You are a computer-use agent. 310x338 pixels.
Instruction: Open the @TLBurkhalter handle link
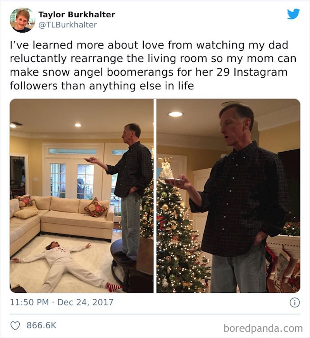pyautogui.click(x=68, y=25)
